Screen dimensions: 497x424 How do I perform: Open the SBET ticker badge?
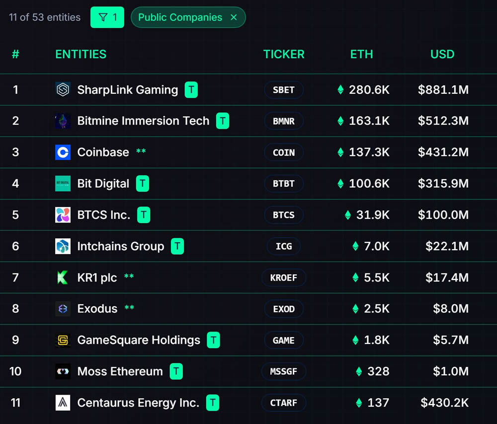[284, 90]
